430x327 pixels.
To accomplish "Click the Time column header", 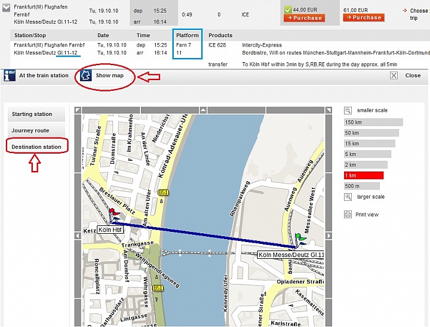I will (x=143, y=35).
